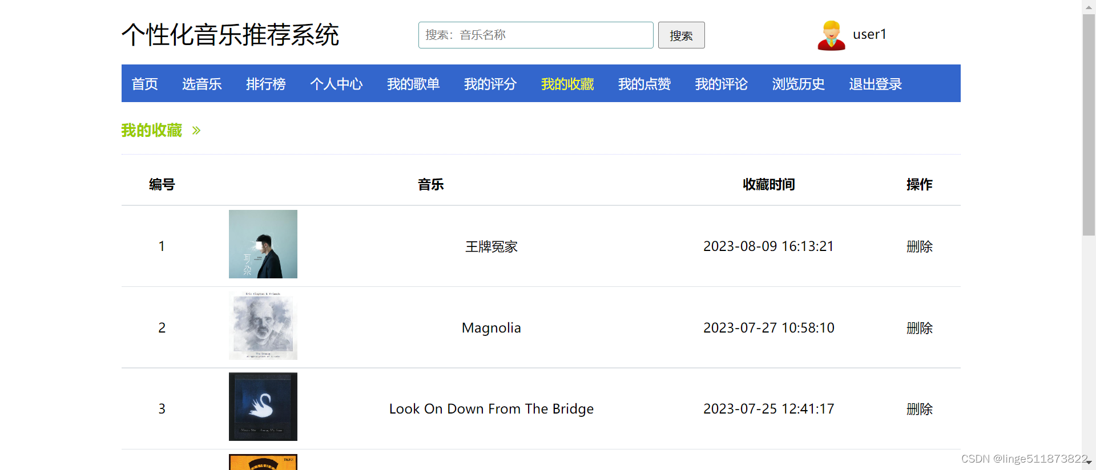Open 浏览历史 nav item

[x=799, y=84]
